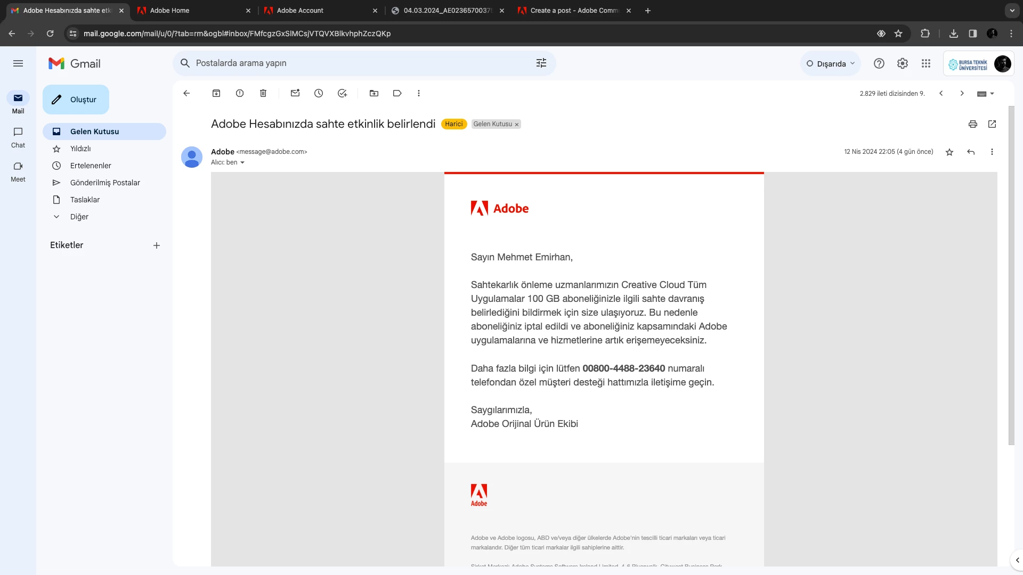The image size is (1023, 575).
Task: Open email in a new window
Action: point(992,124)
